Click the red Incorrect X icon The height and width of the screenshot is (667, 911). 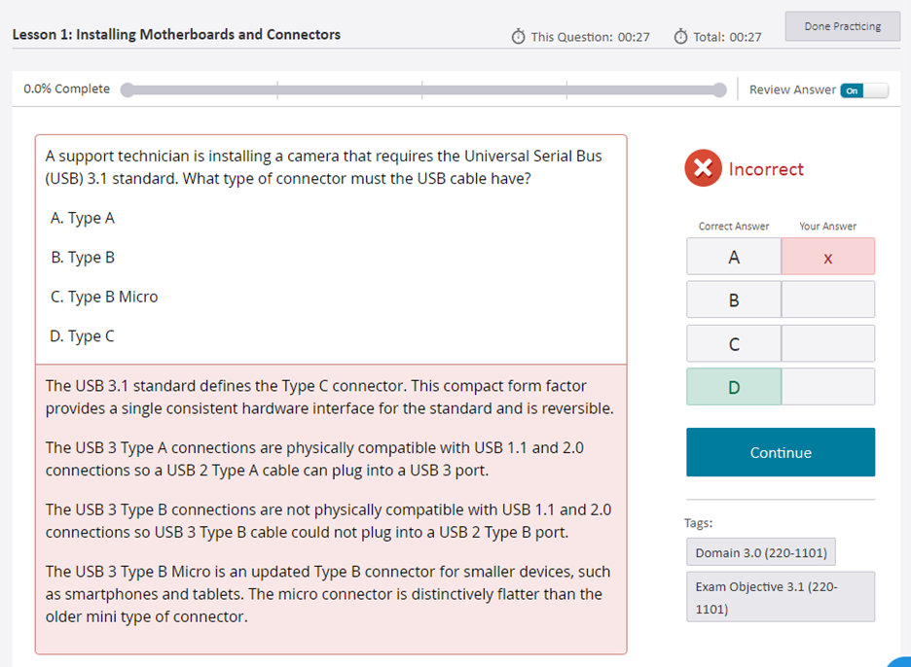click(703, 168)
